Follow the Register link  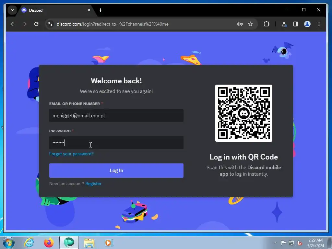pyautogui.click(x=93, y=184)
